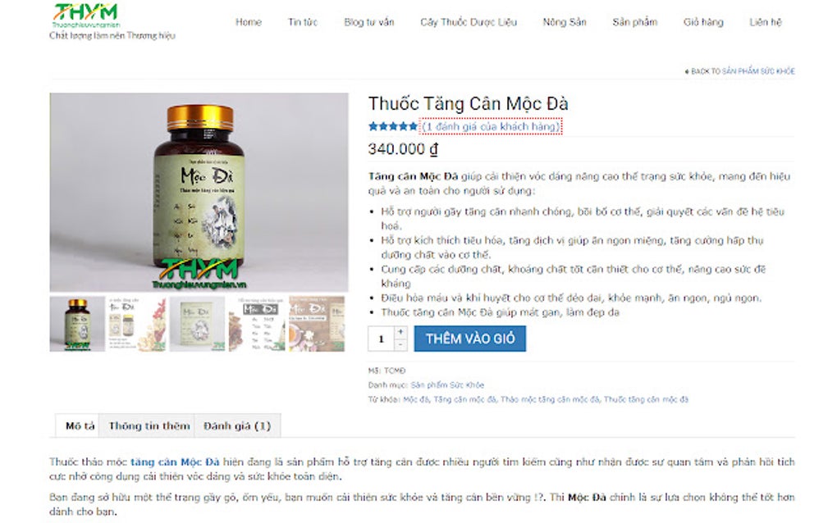Image resolution: width=837 pixels, height=523 pixels.
Task: Follow Back to Sản phẩm sức khỏe link
Action: tap(740, 70)
